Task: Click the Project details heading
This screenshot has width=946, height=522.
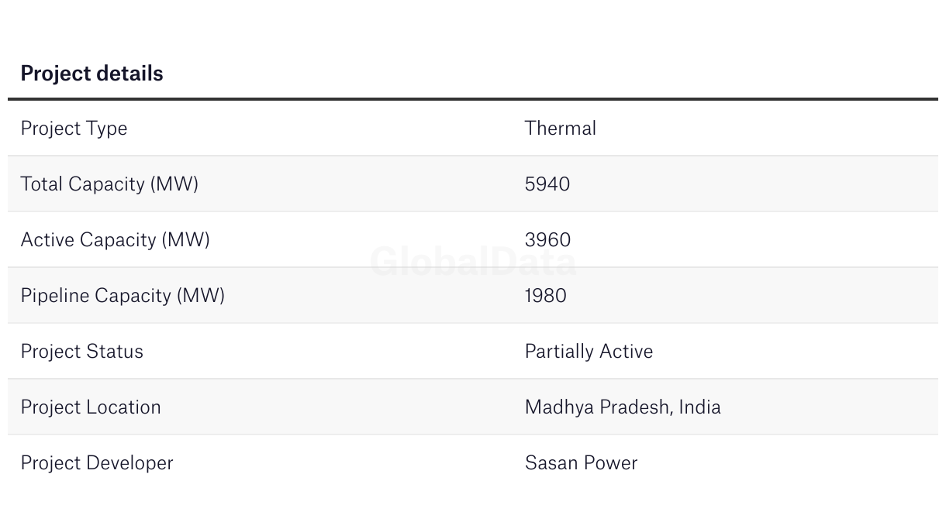Action: [91, 74]
